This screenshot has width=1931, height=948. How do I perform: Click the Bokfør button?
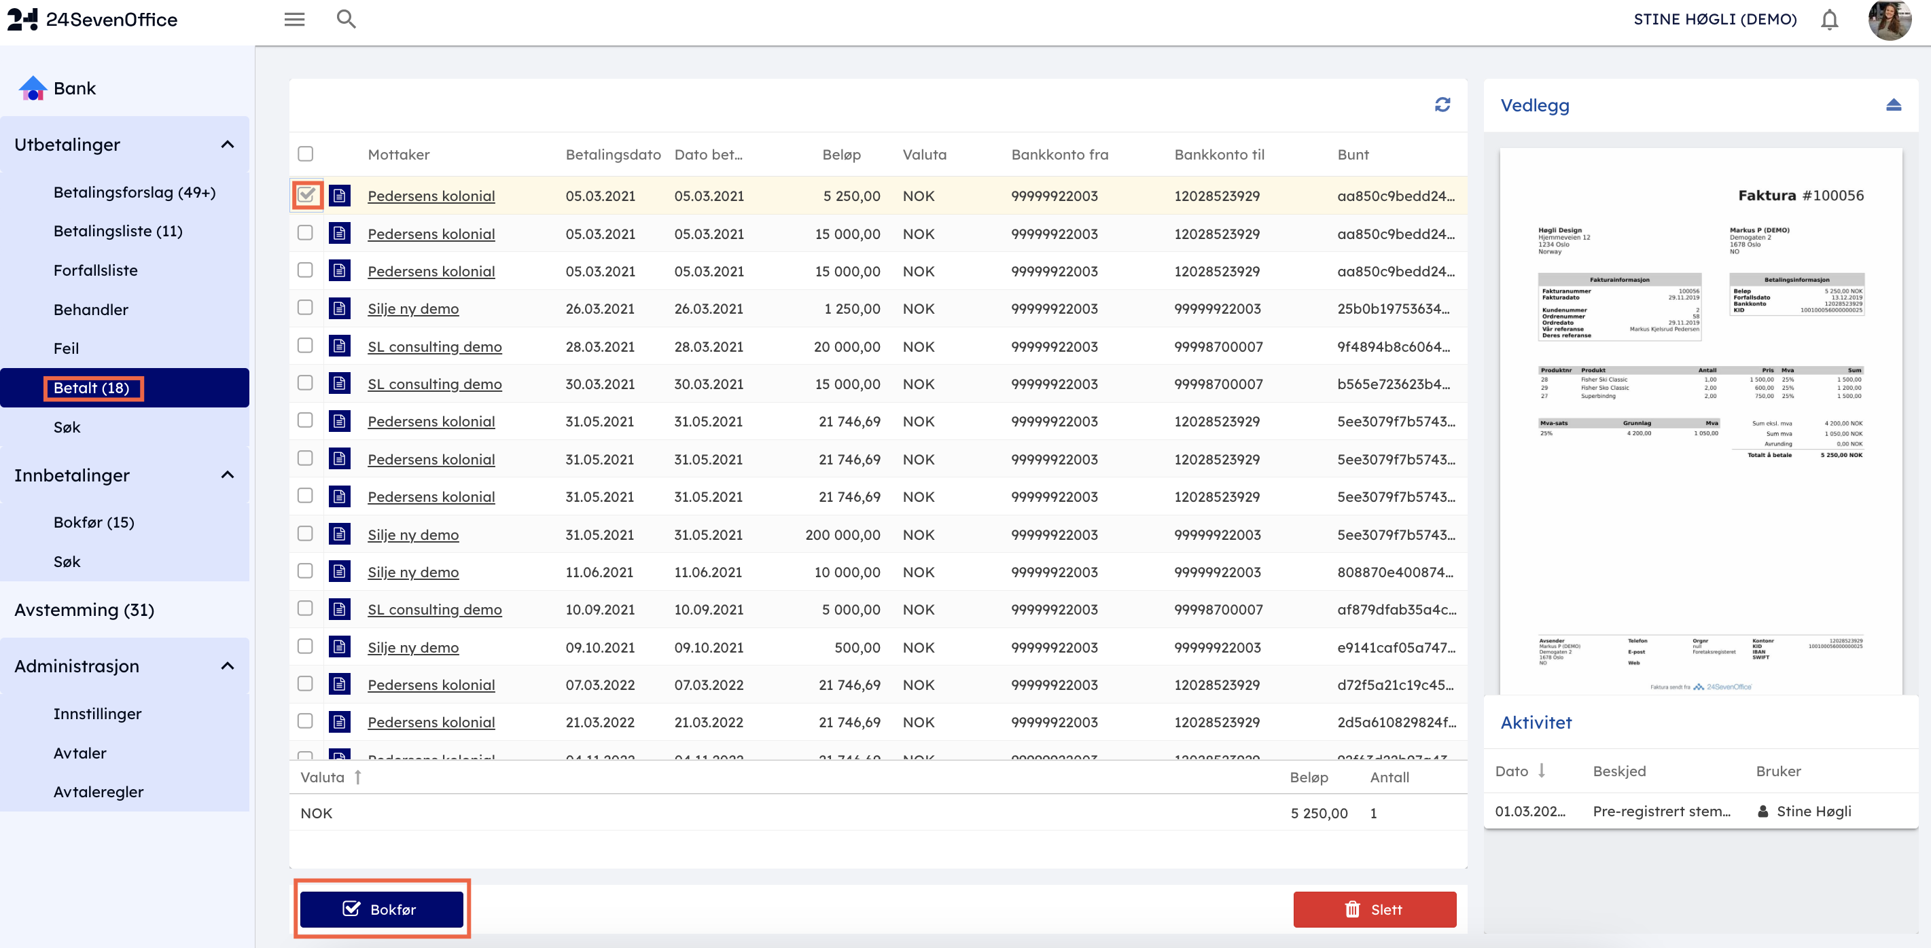(x=380, y=909)
